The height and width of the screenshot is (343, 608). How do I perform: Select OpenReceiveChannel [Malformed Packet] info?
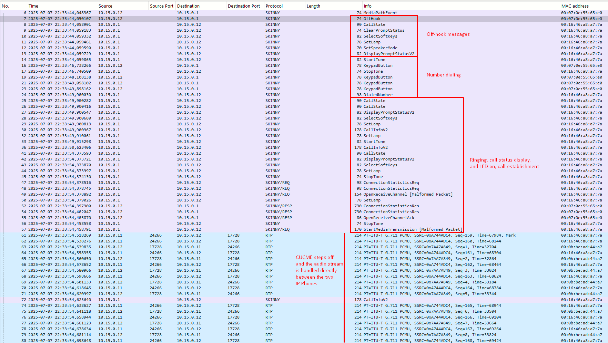[408, 194]
